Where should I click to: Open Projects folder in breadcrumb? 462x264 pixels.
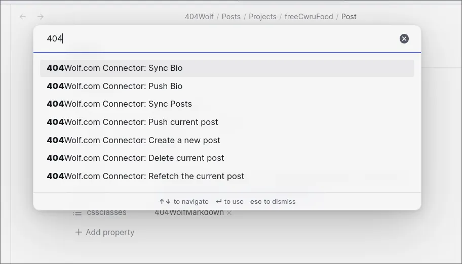262,17
